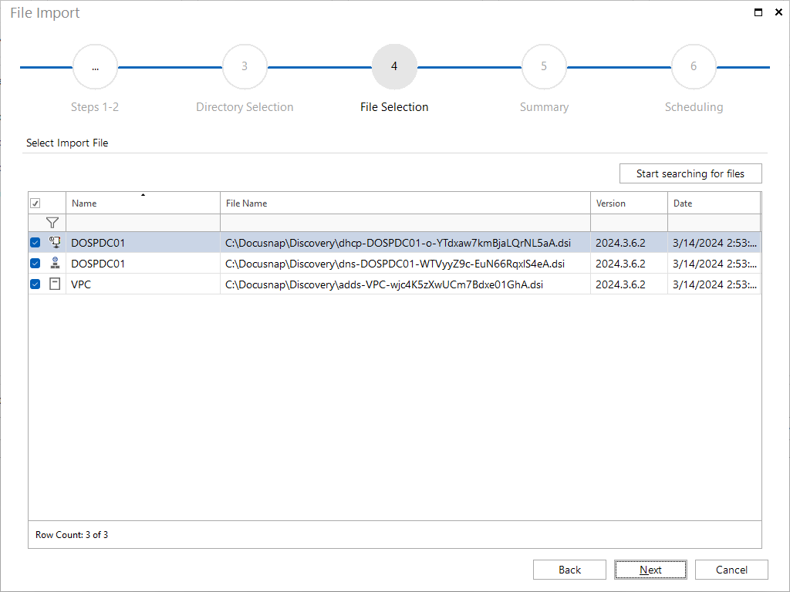Cancel the File Import wizard

[731, 570]
